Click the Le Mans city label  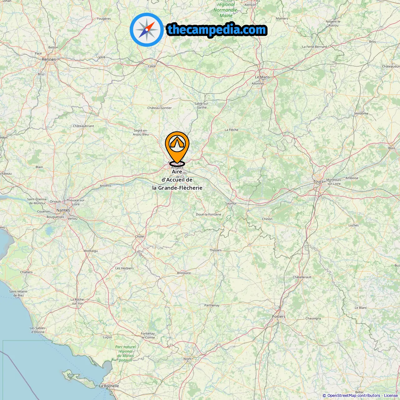coord(262,77)
